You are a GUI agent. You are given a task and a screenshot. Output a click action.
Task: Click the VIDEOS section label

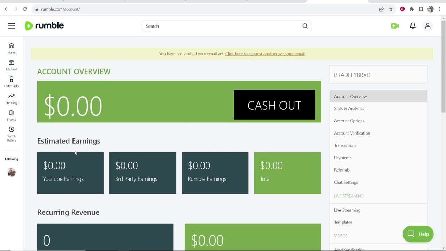click(341, 236)
